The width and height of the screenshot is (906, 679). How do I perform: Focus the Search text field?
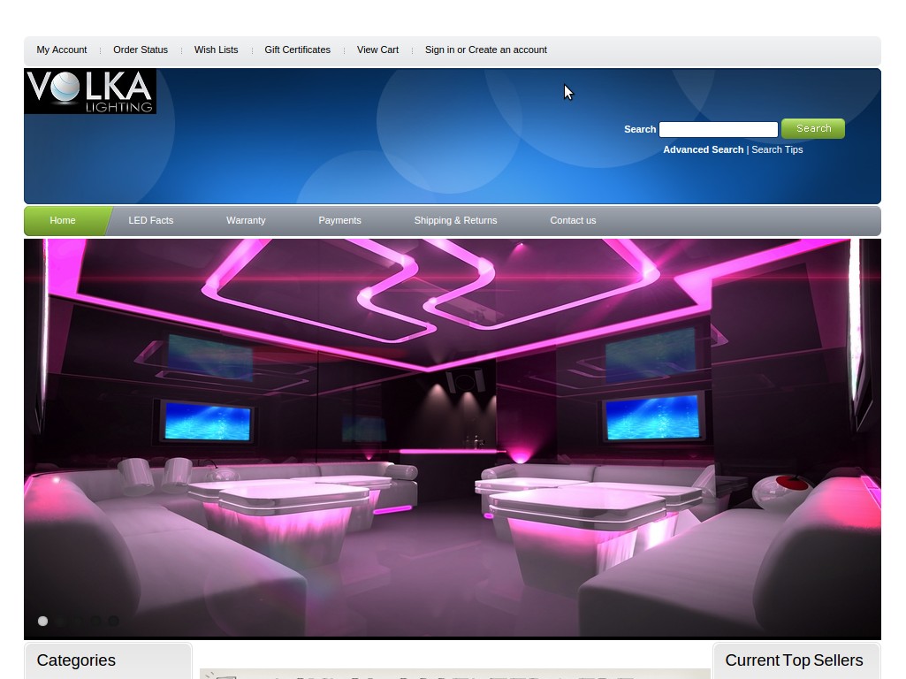[719, 129]
